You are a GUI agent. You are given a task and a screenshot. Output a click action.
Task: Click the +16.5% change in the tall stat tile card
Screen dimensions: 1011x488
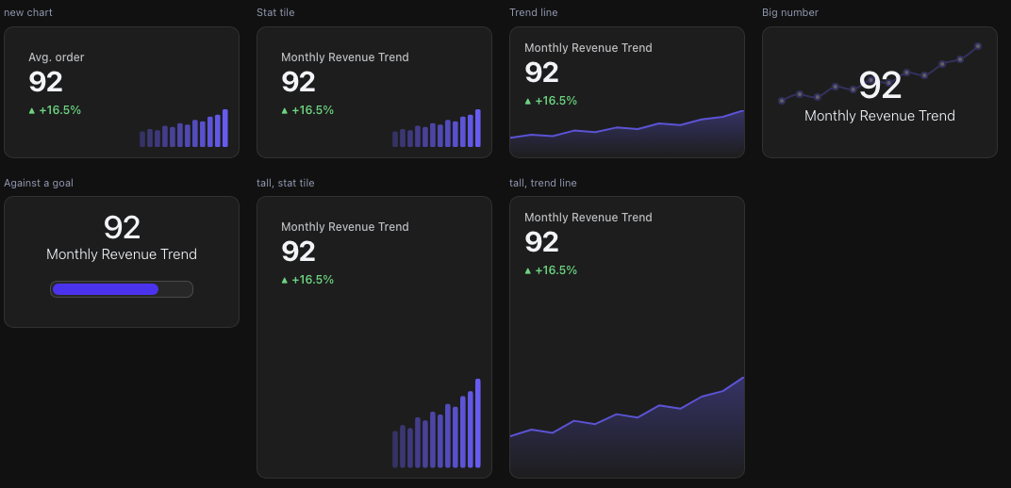pos(307,280)
